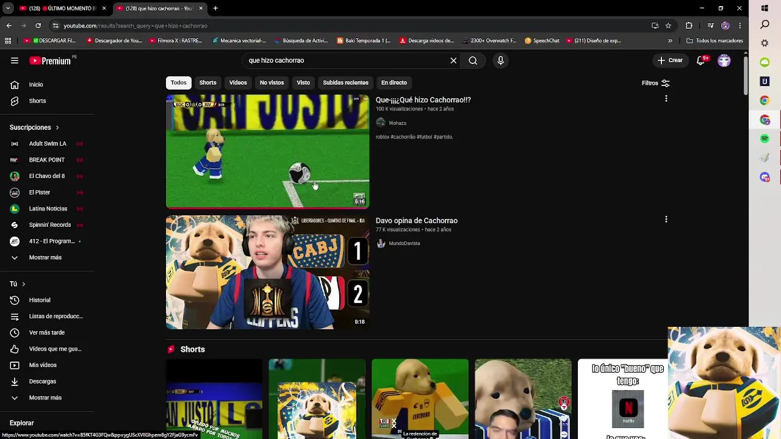Open the Davo CABJ video thumbnail
This screenshot has width=781, height=439.
click(x=267, y=272)
